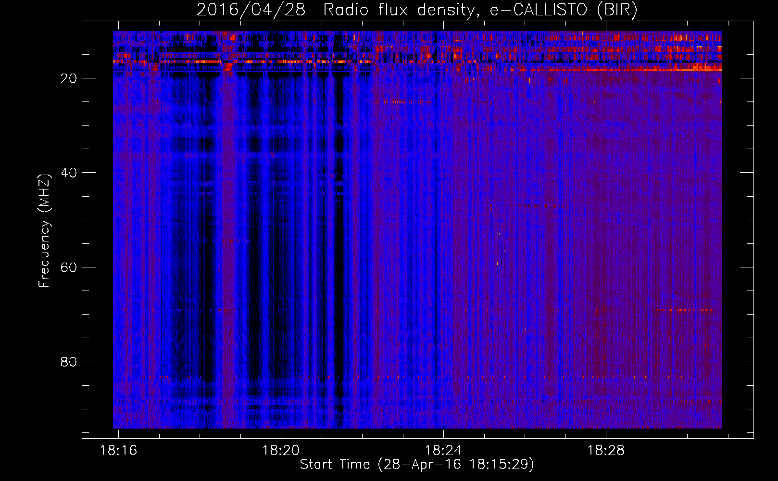
Task: Click the '40' frequency tick label
Action: click(x=69, y=173)
